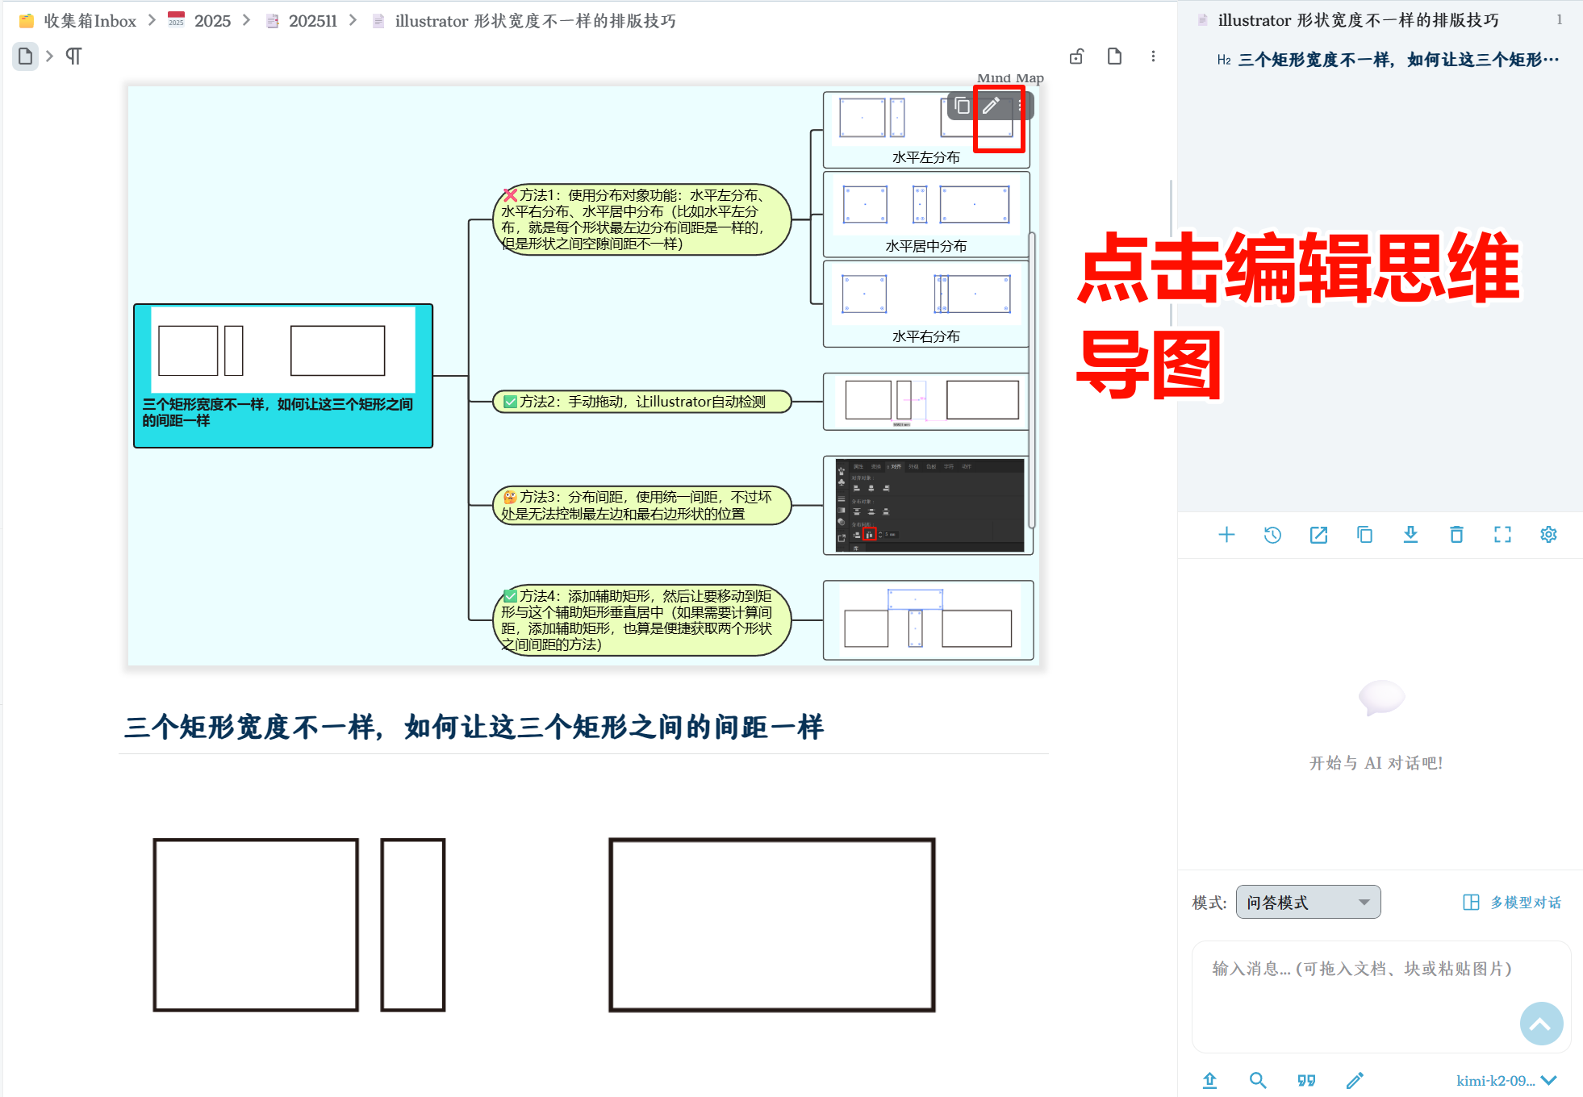1583x1097 pixels.
Task: Click the copy icon on mind map block
Action: coord(962,106)
